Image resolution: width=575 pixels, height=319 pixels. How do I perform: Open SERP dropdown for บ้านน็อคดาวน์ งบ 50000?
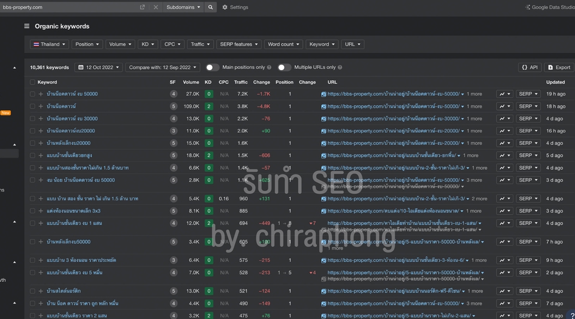528,94
